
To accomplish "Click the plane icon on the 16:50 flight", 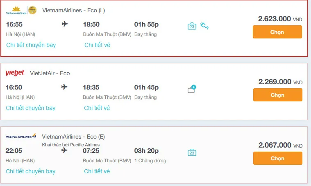I will [x=64, y=87].
